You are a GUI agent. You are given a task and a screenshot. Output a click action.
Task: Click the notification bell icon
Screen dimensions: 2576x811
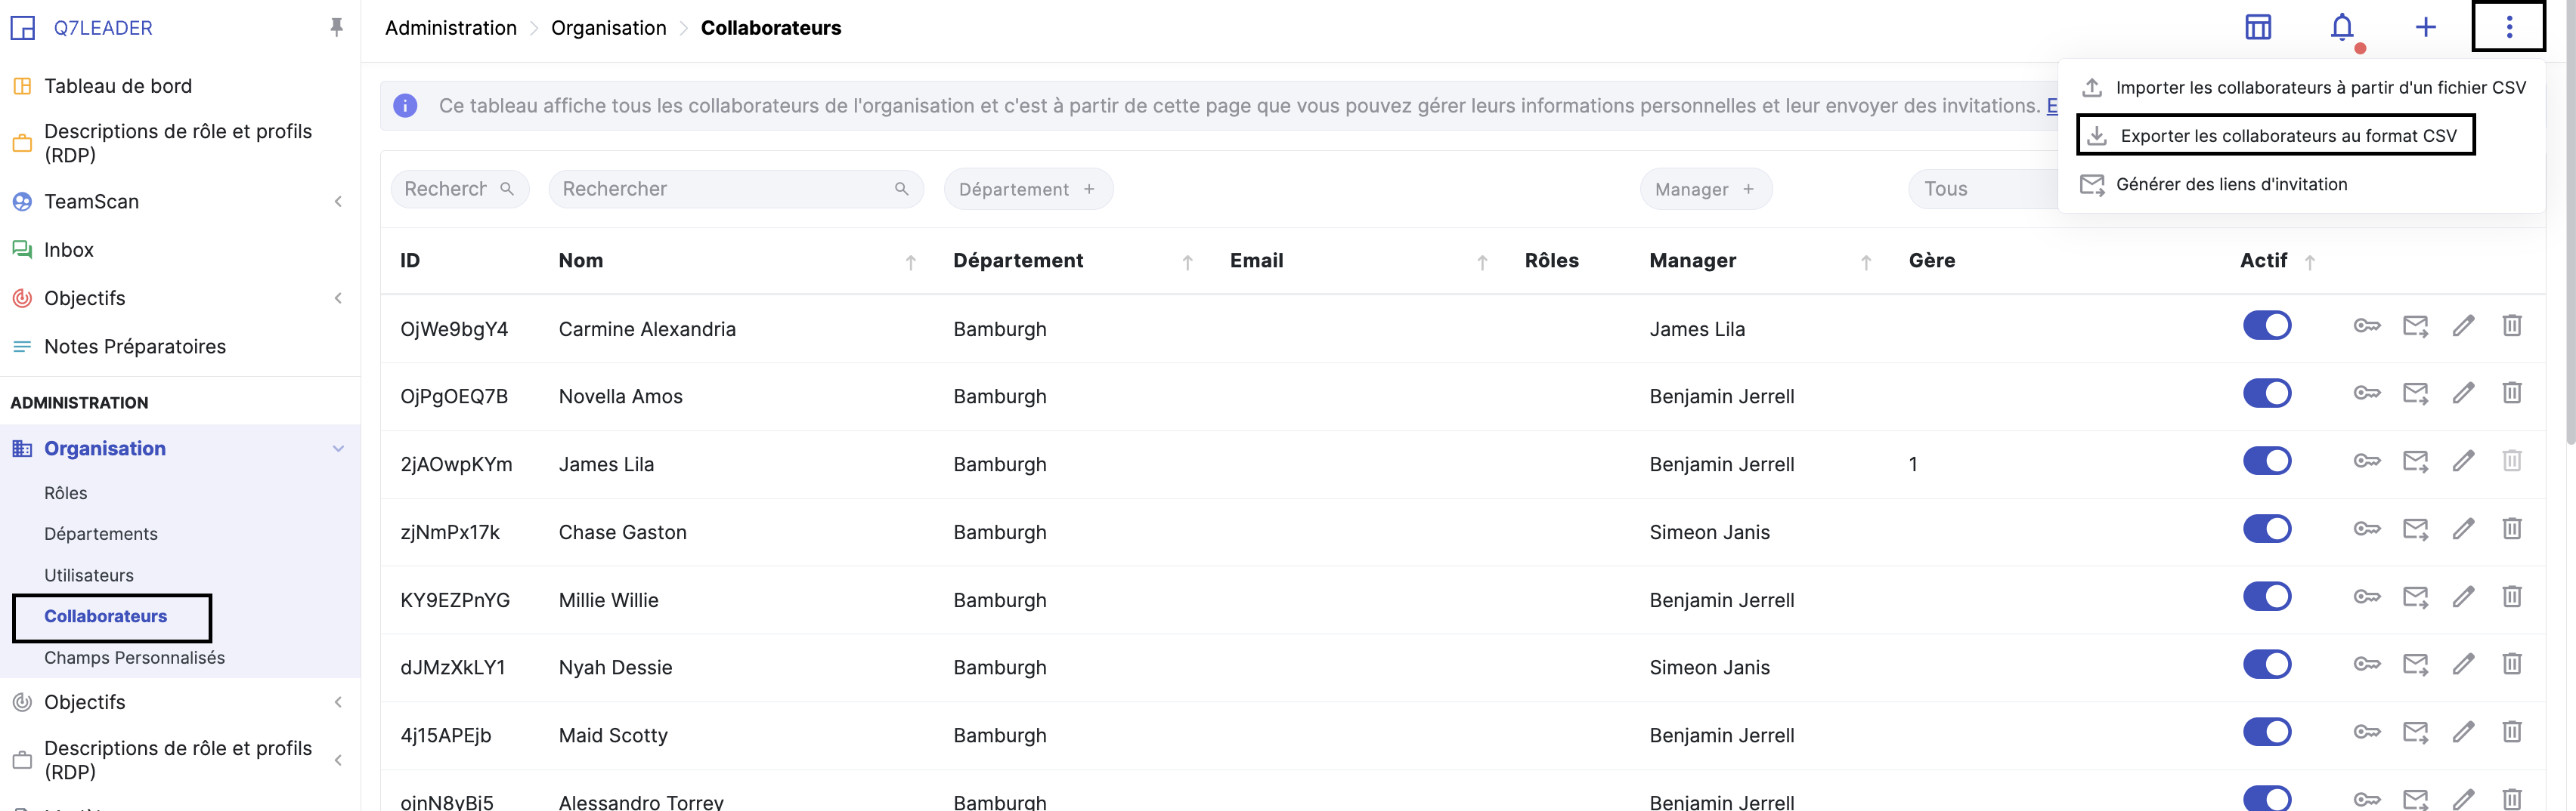2341,28
